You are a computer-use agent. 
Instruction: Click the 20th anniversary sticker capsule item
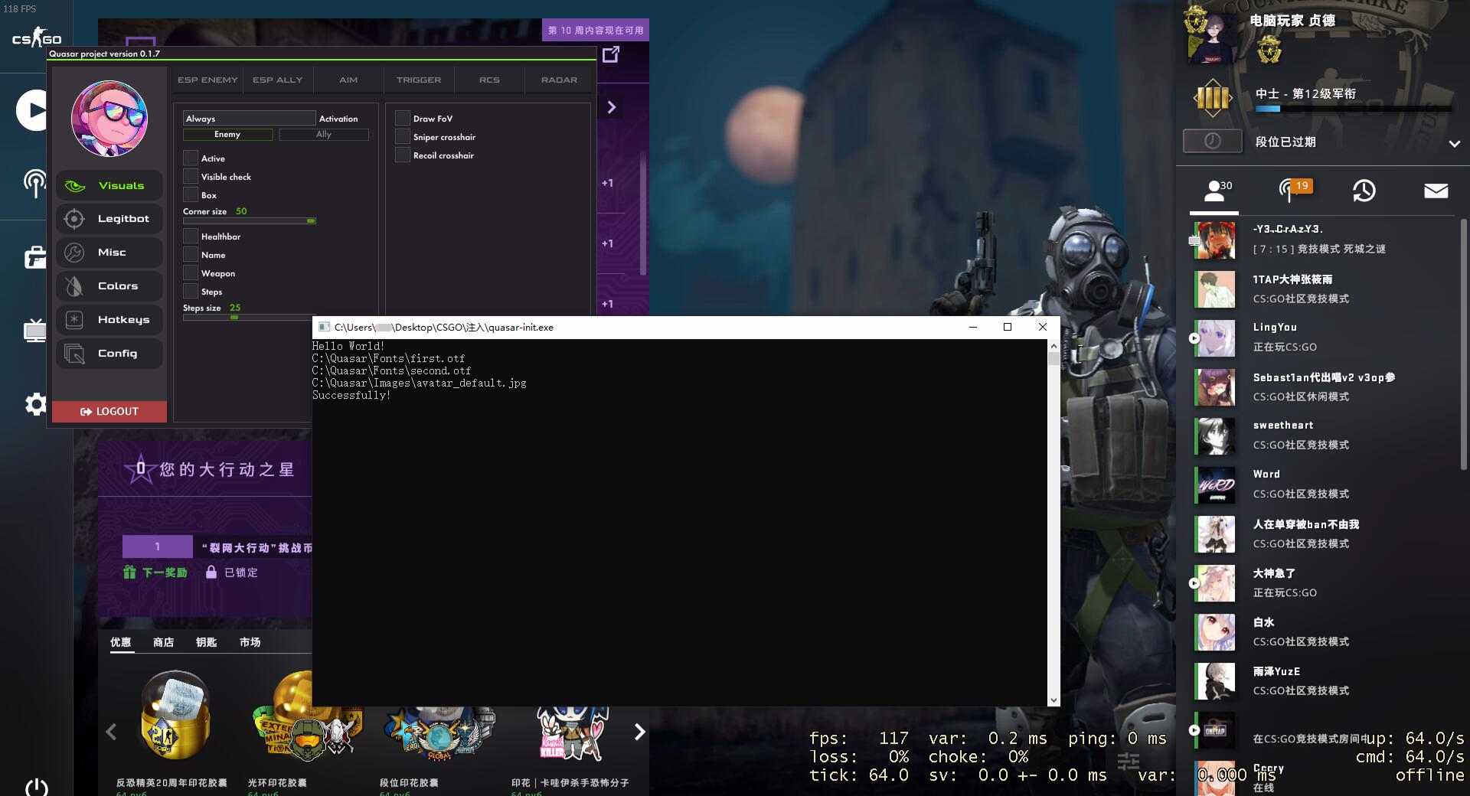pos(175,716)
